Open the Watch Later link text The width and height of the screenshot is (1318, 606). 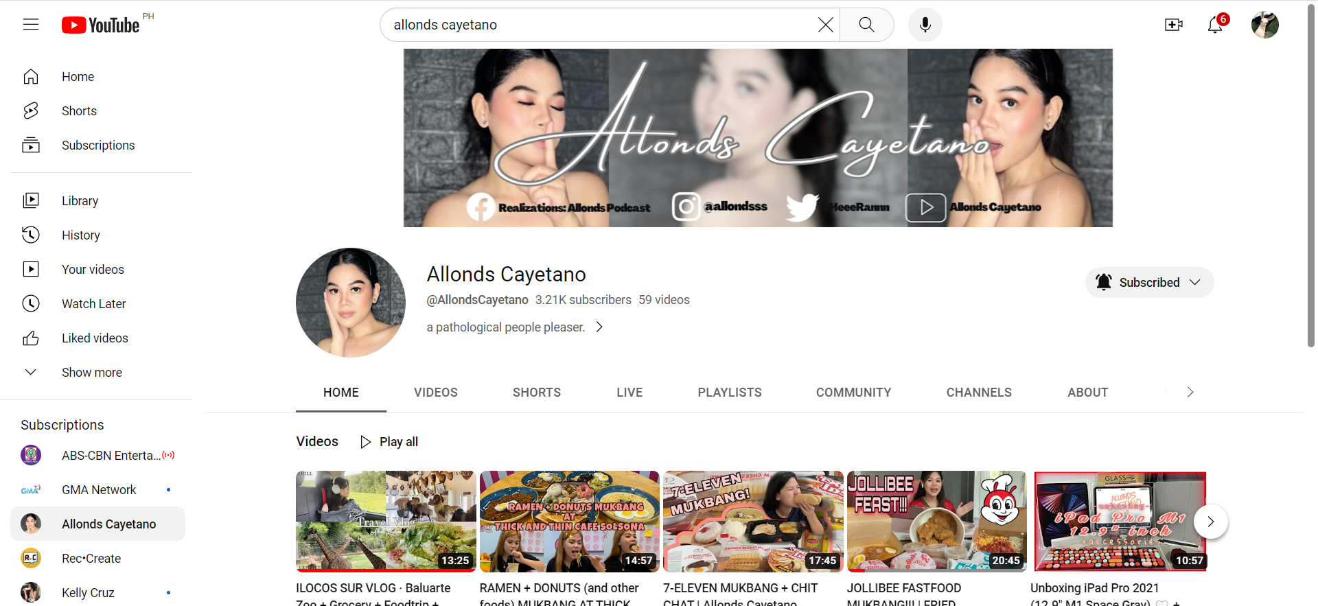(x=94, y=304)
